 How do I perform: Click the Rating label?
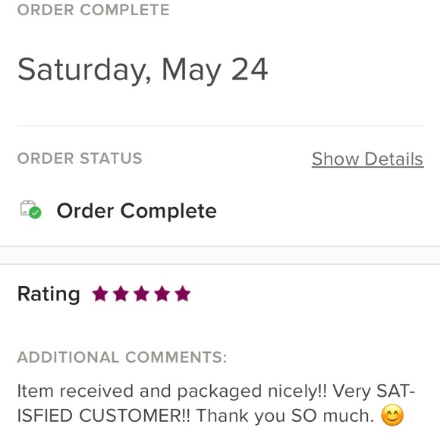pyautogui.click(x=49, y=294)
